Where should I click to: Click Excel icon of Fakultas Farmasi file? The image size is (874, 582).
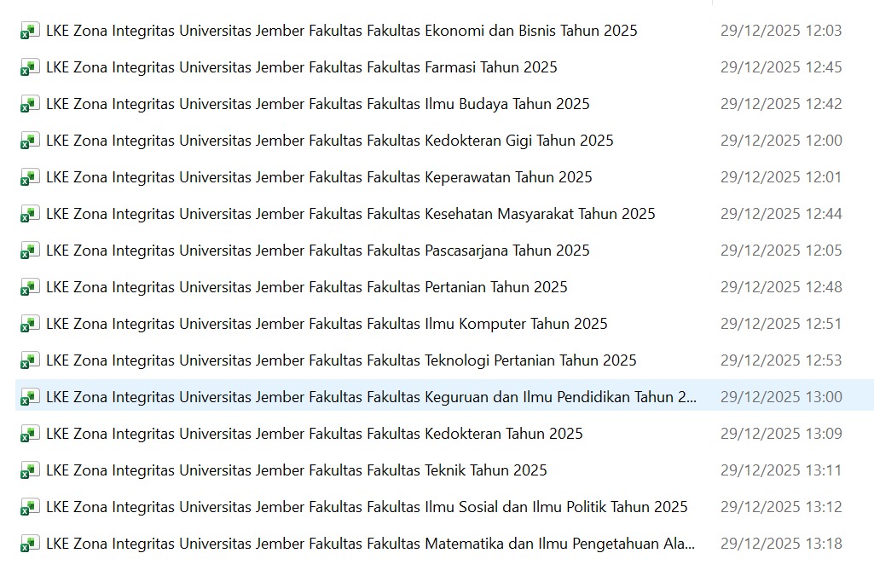coord(30,68)
